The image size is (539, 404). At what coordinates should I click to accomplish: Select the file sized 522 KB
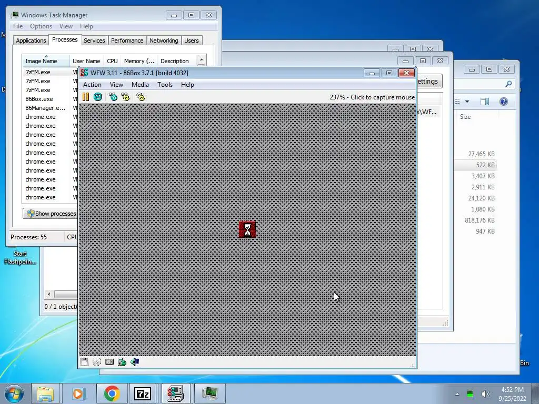coord(485,165)
